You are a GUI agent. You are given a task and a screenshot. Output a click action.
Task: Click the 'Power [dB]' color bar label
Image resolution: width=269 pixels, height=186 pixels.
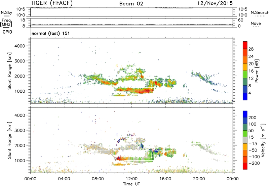tap(257, 71)
